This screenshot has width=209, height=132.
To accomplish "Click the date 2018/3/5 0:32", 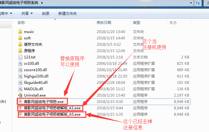I will click(x=109, y=45).
